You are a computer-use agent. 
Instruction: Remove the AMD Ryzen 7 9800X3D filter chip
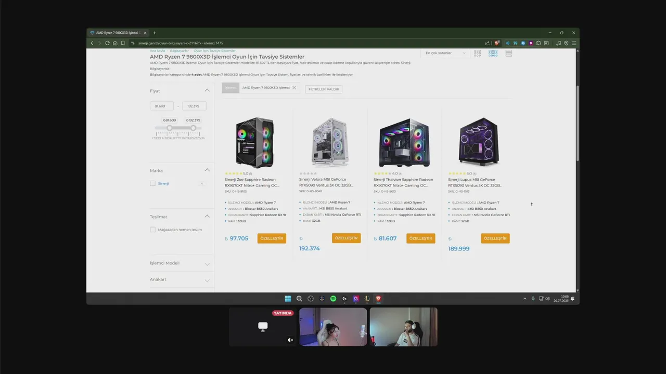pos(294,88)
